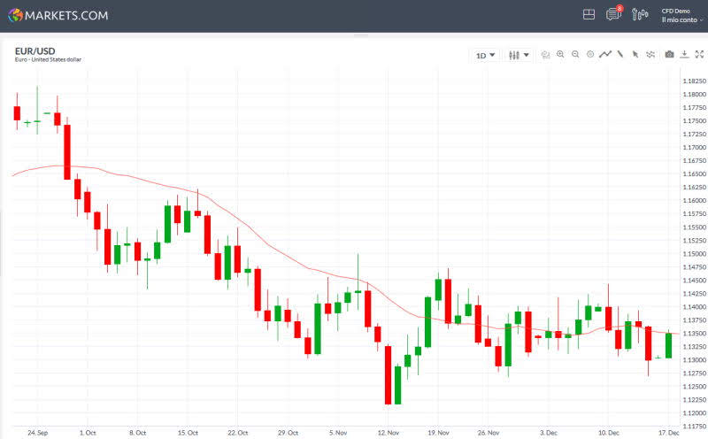The width and height of the screenshot is (708, 439).
Task: Click the reset zoom circular icon
Action: (590, 55)
